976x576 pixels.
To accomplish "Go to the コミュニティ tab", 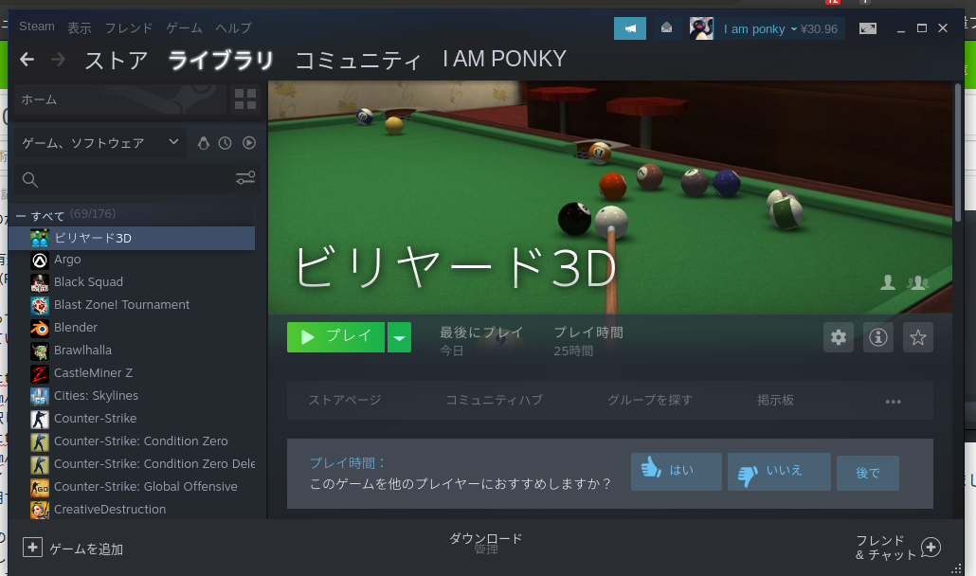I will [358, 61].
